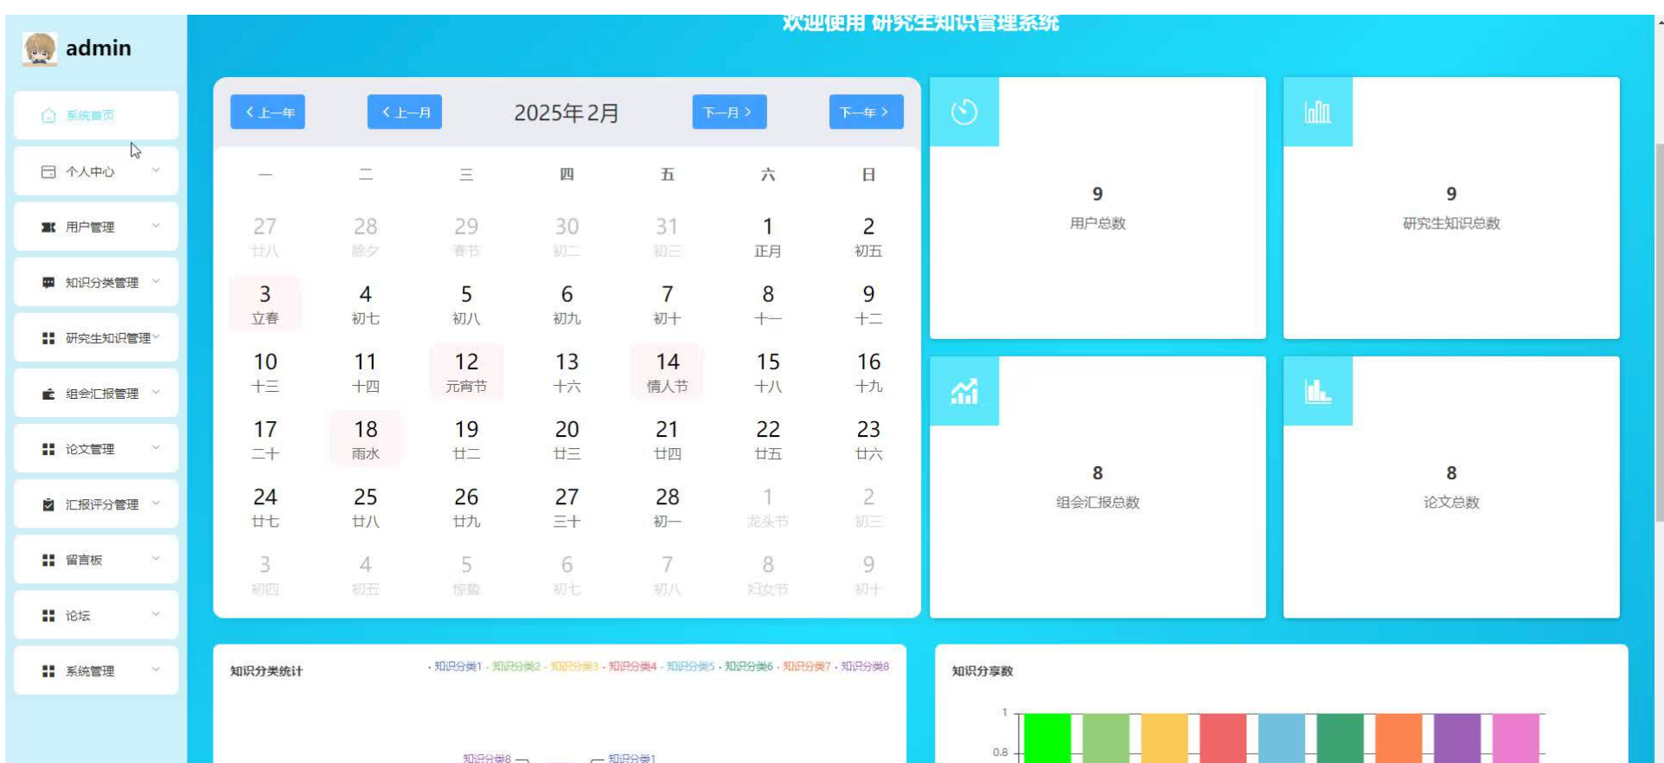Image resolution: width=1664 pixels, height=763 pixels.
Task: Toggle 知识分类3 legend entry
Action: [571, 666]
